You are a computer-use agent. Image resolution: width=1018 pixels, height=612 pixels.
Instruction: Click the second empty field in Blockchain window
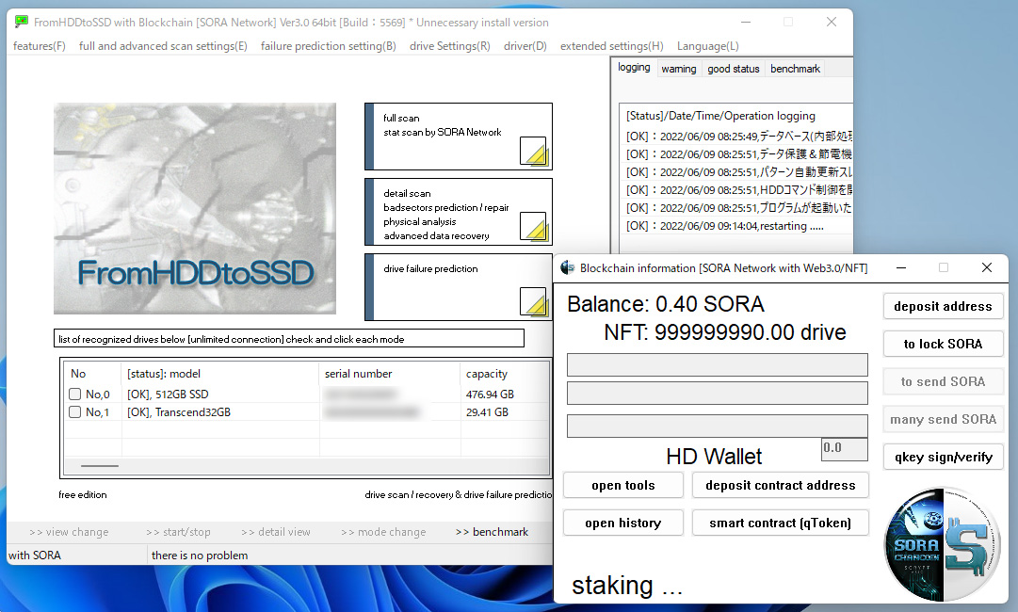718,394
